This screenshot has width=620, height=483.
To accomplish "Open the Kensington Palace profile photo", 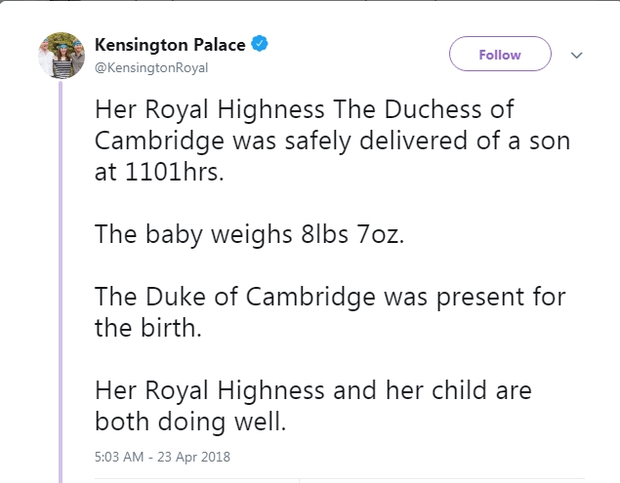I will (x=58, y=58).
